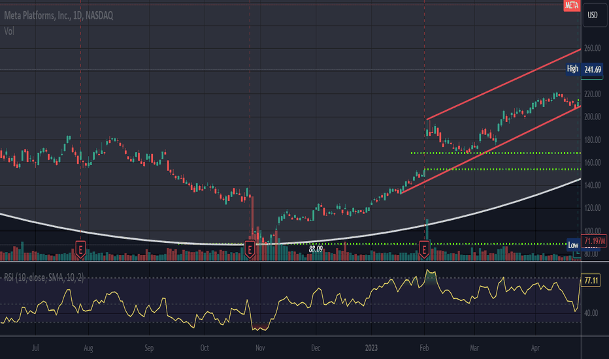Click the 140.00 price axis label

(x=593, y=185)
